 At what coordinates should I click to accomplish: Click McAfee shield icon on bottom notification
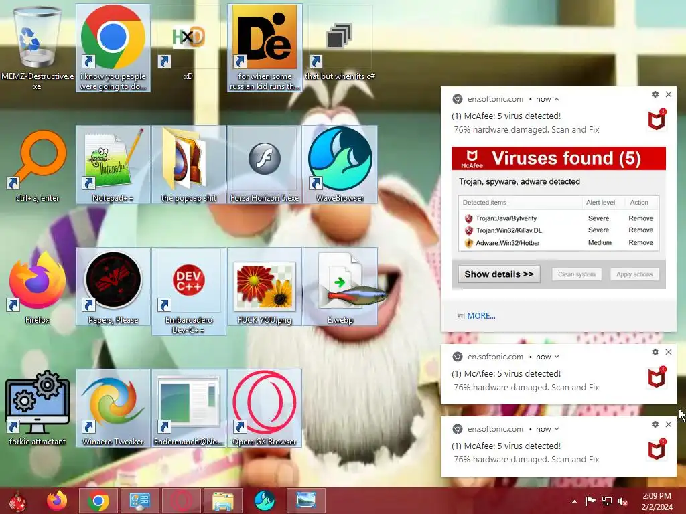657,449
